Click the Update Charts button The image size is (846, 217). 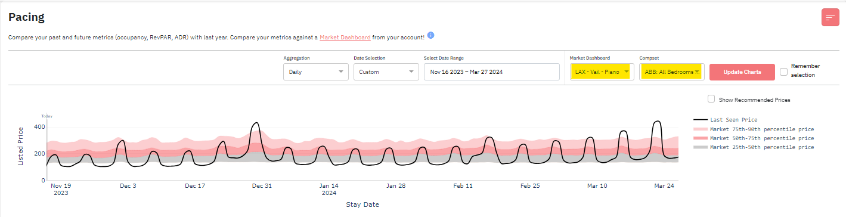tap(742, 72)
